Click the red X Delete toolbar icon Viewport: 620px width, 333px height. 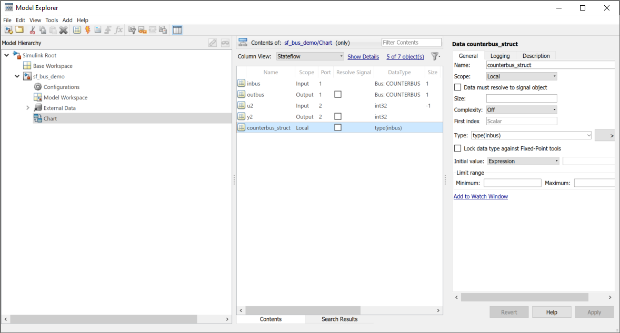point(63,30)
